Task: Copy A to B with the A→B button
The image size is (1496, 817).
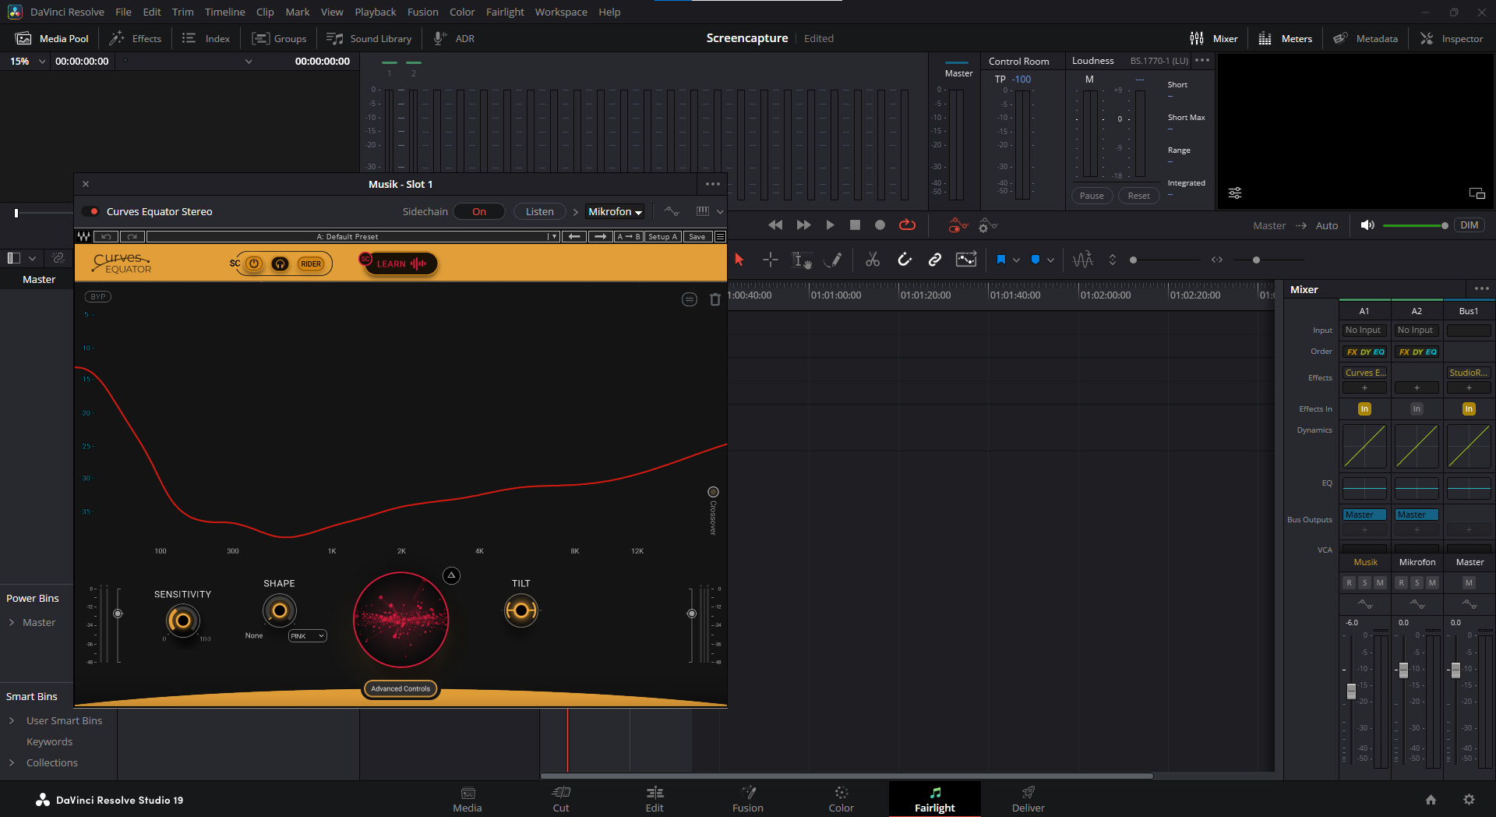Action: point(629,236)
